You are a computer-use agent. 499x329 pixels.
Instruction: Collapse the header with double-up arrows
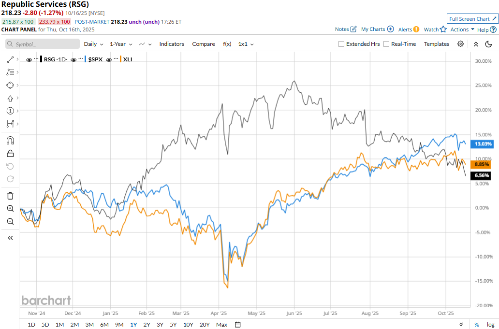[x=476, y=44]
